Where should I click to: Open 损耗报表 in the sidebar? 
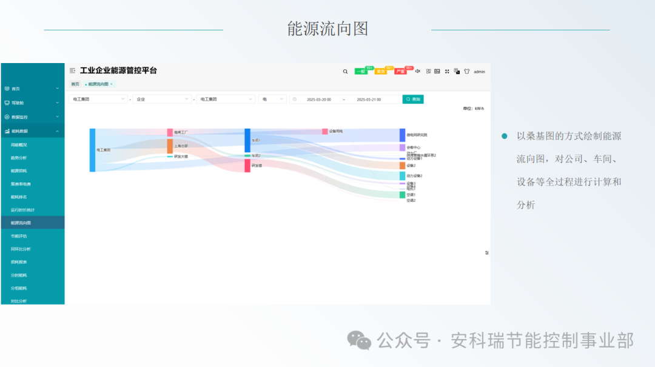33,262
